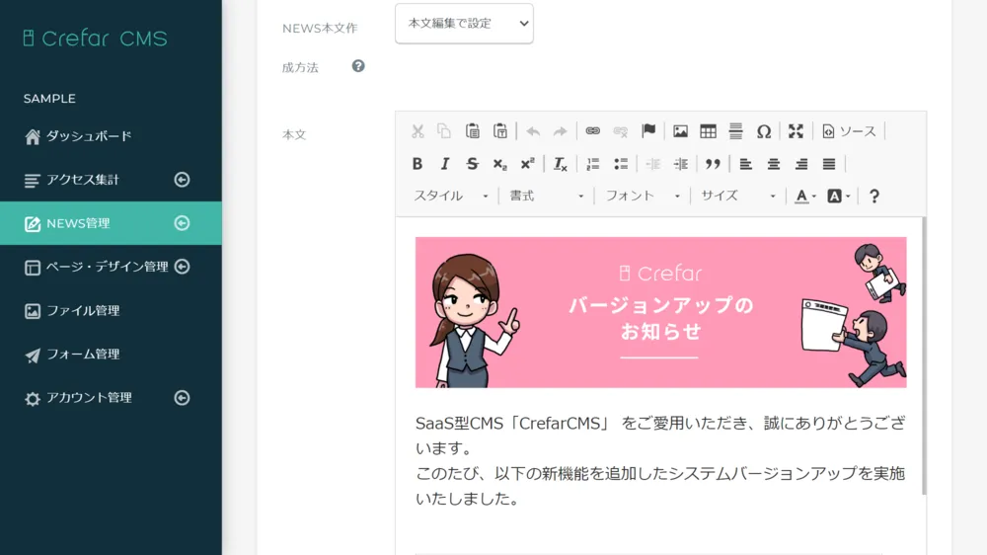
Task: Click the SAMPLE site label in the sidebar
Action: (49, 99)
